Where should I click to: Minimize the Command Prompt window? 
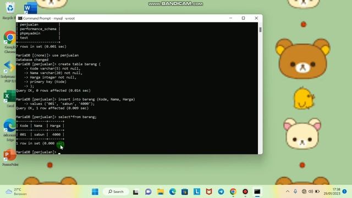[230, 18]
